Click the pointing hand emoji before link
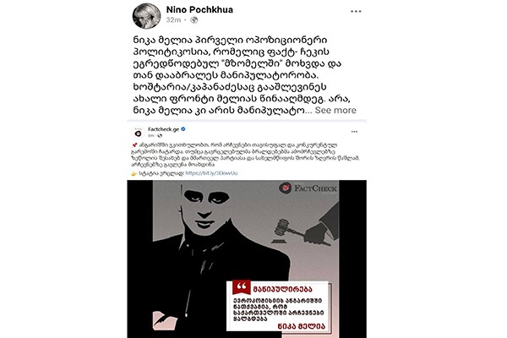 pyautogui.click(x=134, y=174)
